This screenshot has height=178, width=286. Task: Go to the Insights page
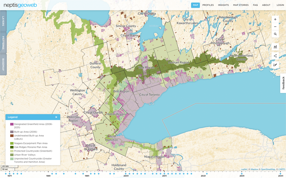tap(223, 5)
